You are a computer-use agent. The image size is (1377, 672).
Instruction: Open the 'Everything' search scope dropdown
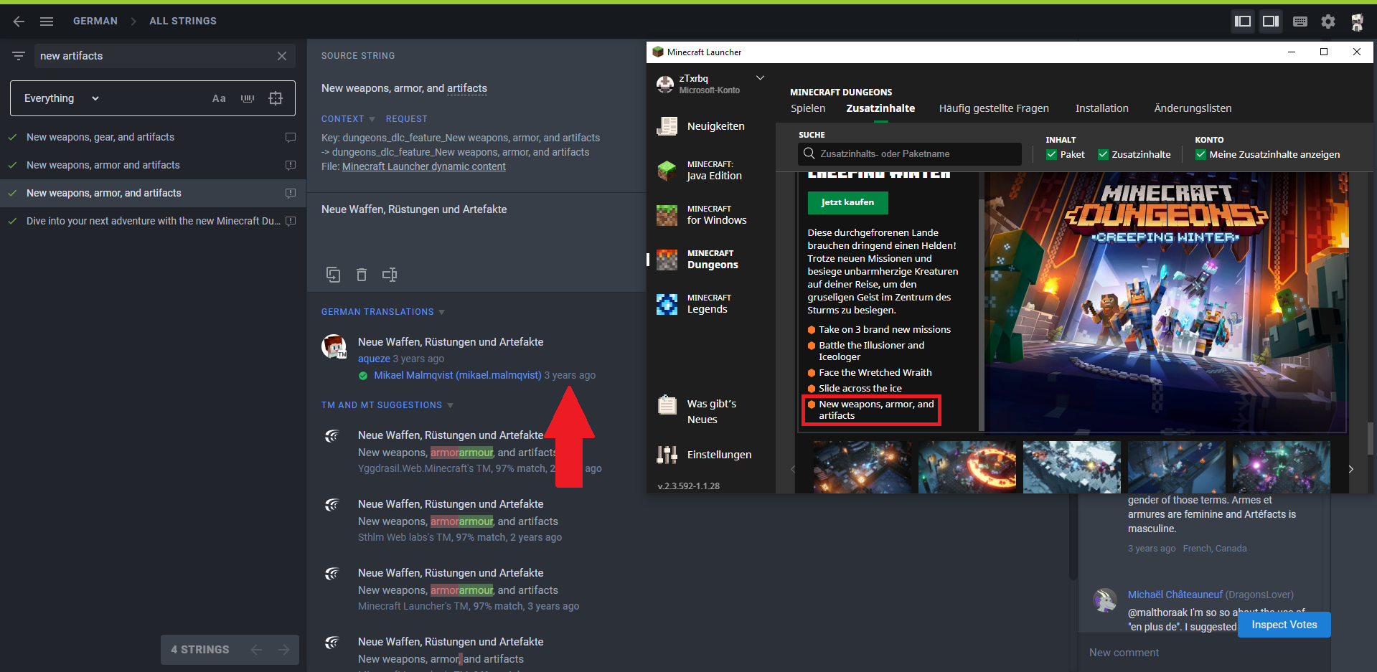(61, 98)
